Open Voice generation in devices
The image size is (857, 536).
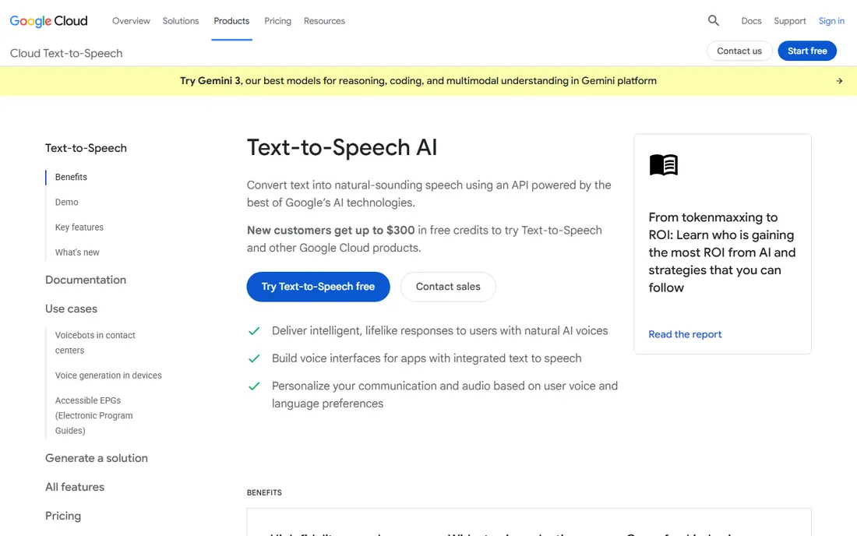108,376
